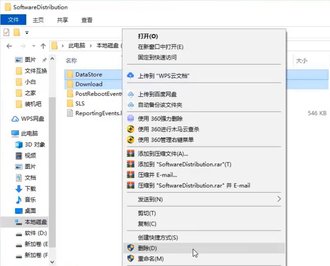Image resolution: width=330 pixels, height=266 pixels.
Task: Click the navigation pane vertical scrollbar
Action: coord(52,154)
